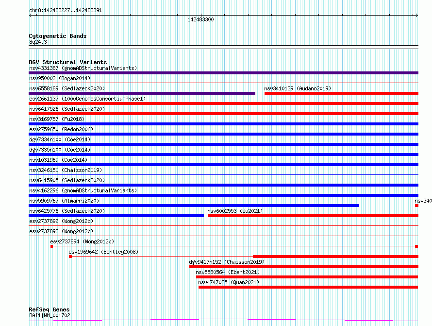Click the small red block under nsv340
This screenshot has width=432, height=326.
(416, 206)
